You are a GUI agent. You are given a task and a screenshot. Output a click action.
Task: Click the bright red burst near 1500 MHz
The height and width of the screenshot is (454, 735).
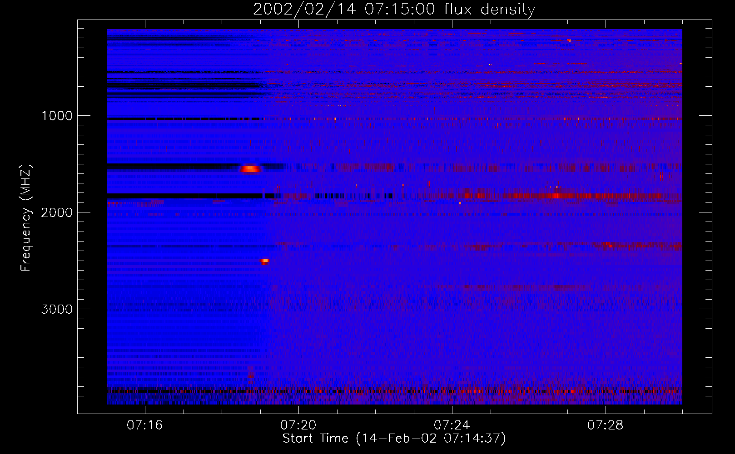(x=250, y=169)
